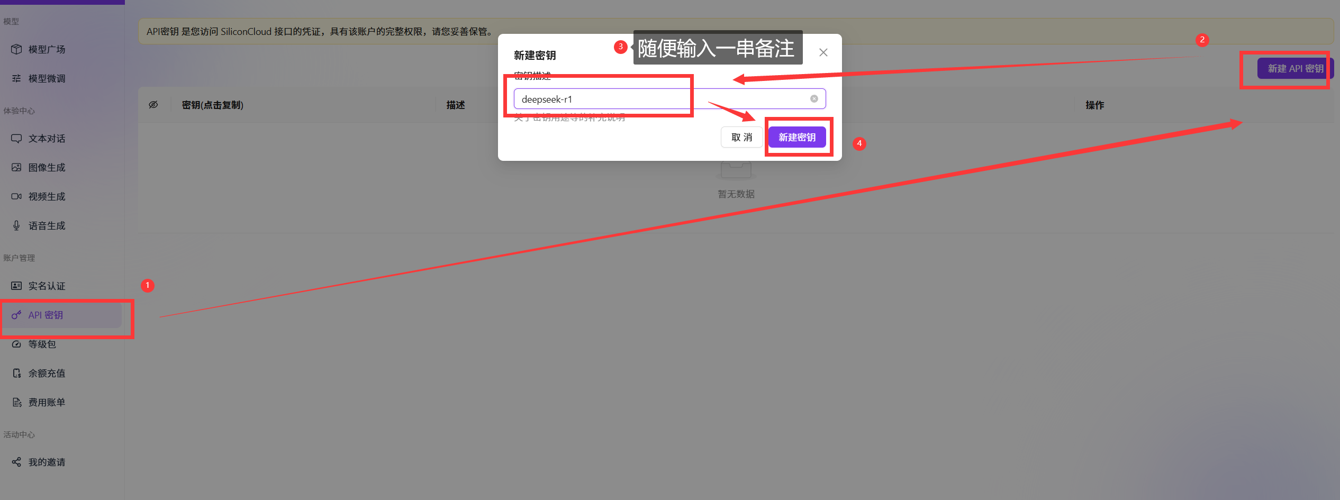
Task: Click the 密钥(点击复制) column header
Action: pos(213,105)
